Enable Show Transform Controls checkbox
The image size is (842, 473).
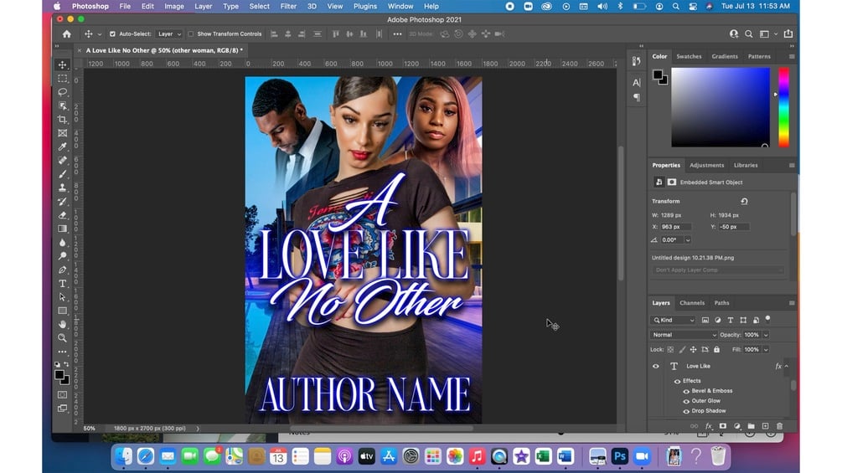pos(191,33)
